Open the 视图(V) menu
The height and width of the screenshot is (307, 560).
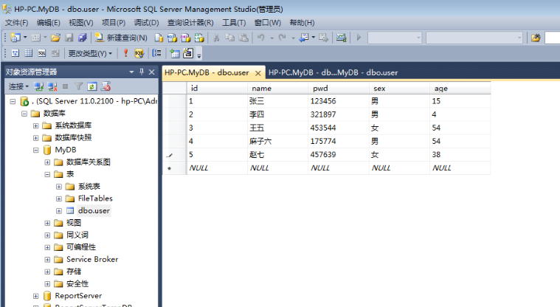pyautogui.click(x=80, y=23)
